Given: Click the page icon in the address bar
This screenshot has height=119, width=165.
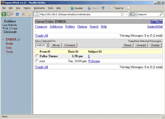Looking at the screenshot, I should click(x=36, y=14).
